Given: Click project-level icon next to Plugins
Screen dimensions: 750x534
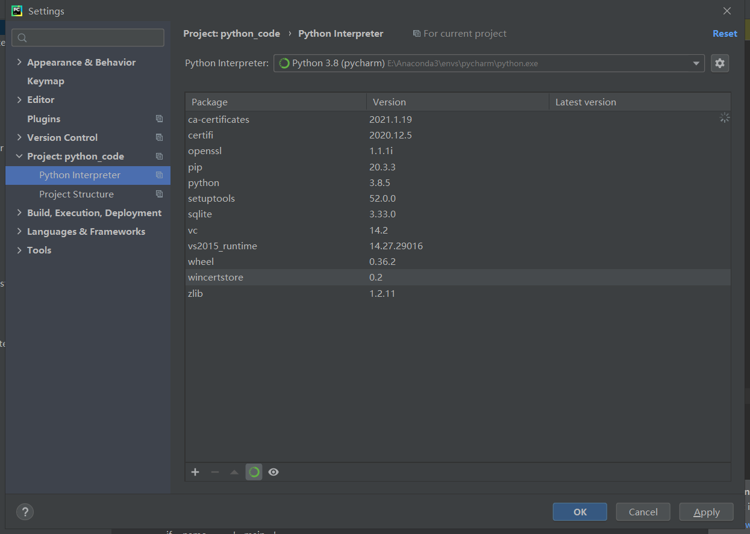Looking at the screenshot, I should 159,119.
